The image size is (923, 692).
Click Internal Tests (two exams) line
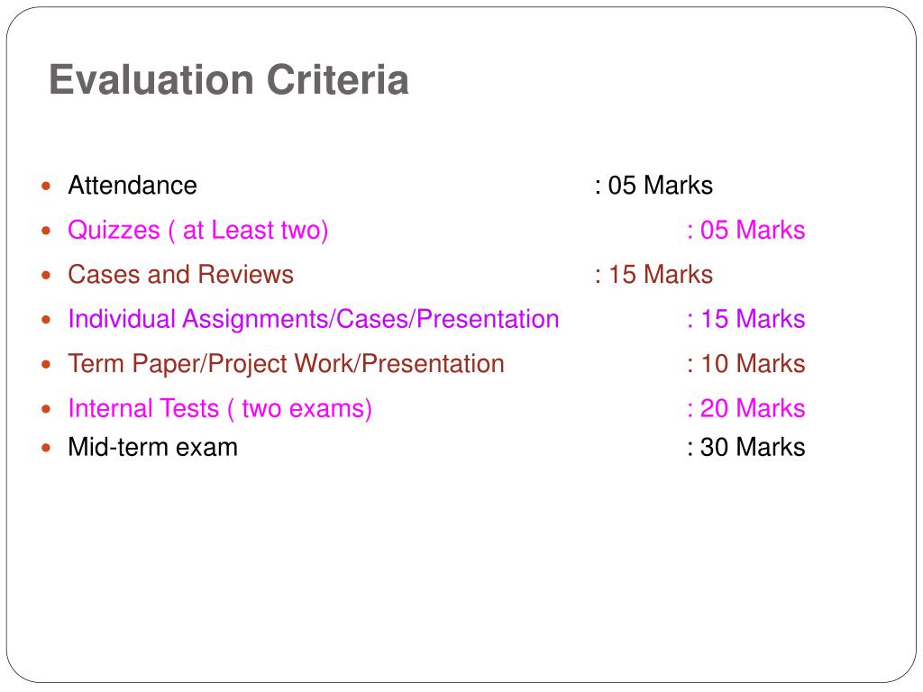coord(220,408)
